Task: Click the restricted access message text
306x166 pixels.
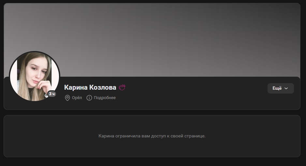Action: 152,136
